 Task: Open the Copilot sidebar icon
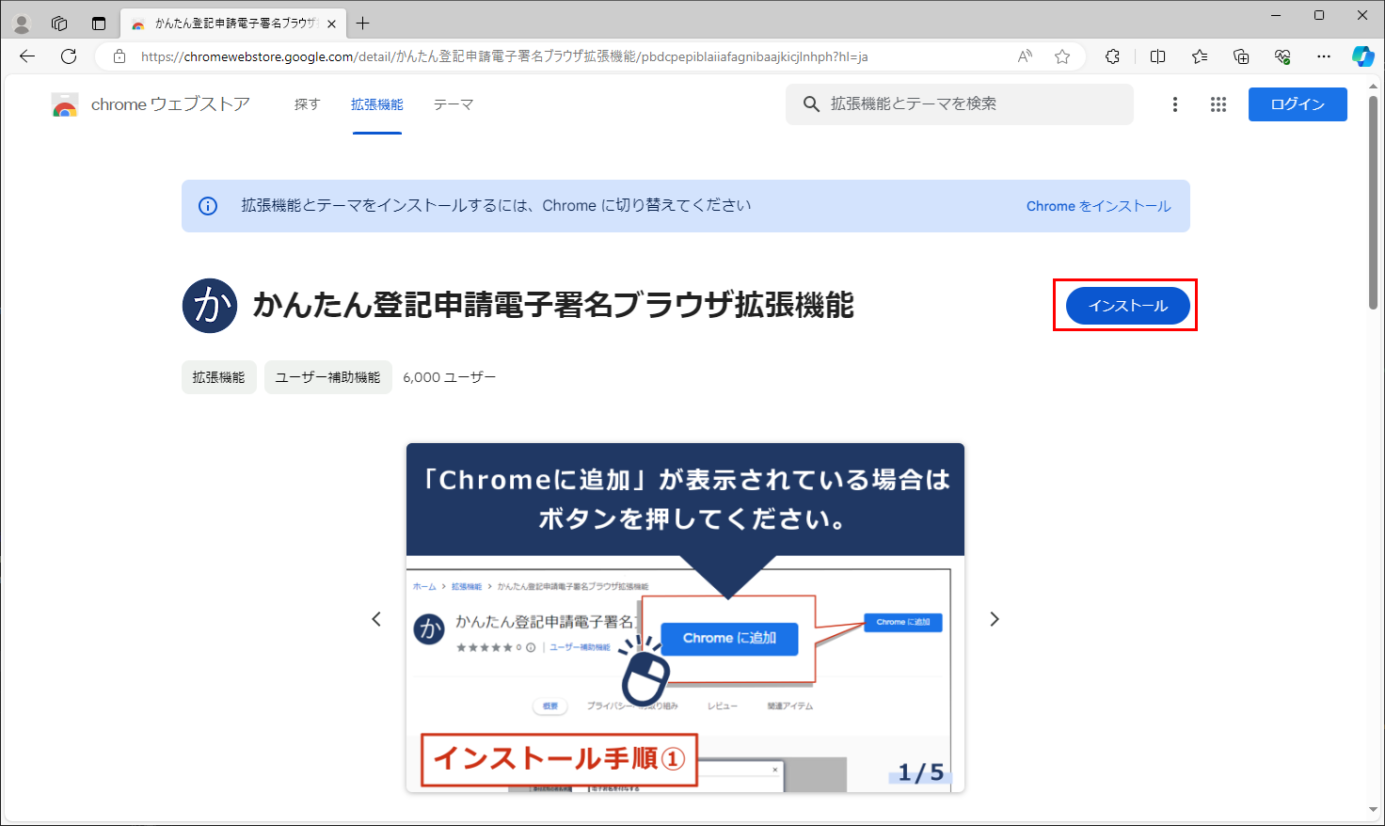1362,56
